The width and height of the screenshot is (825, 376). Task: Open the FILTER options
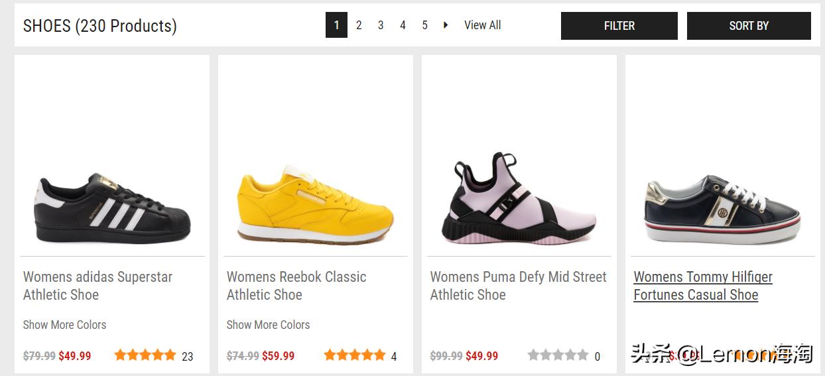619,26
